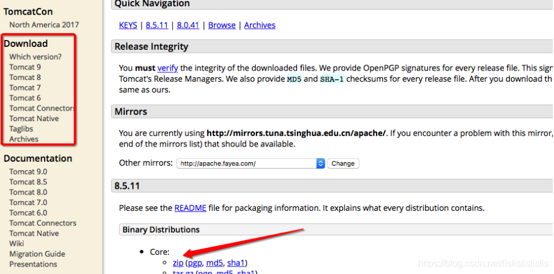Open Tomcat 6.0 documentation link
Viewport: 554px width, 274px height.
coord(28,213)
